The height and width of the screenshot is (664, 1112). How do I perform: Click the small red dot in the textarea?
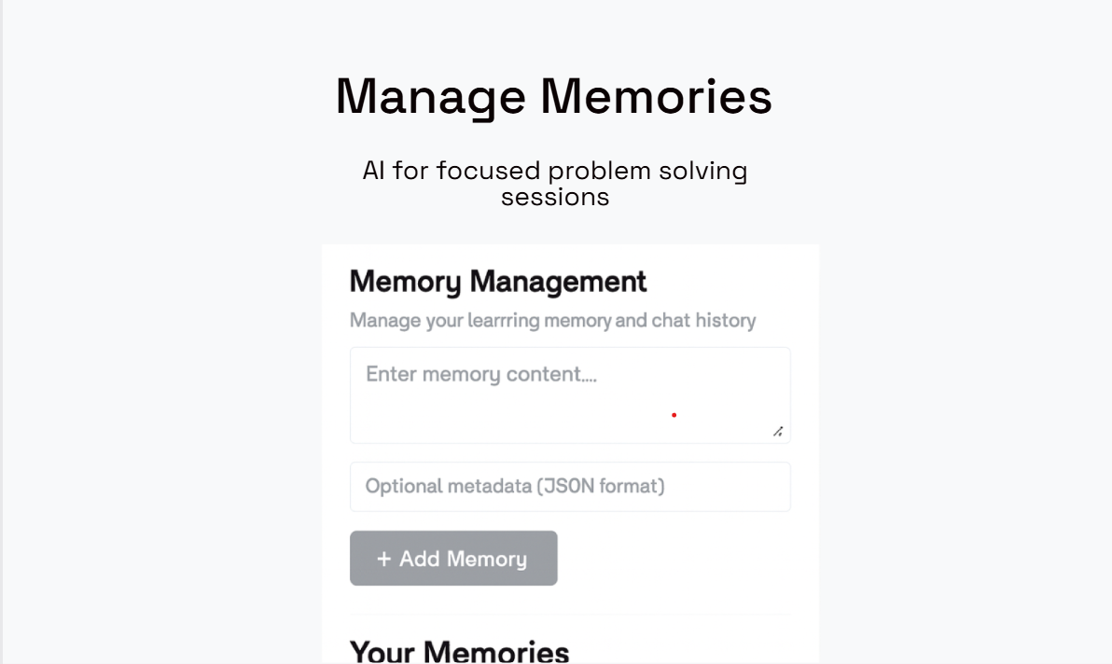674,415
